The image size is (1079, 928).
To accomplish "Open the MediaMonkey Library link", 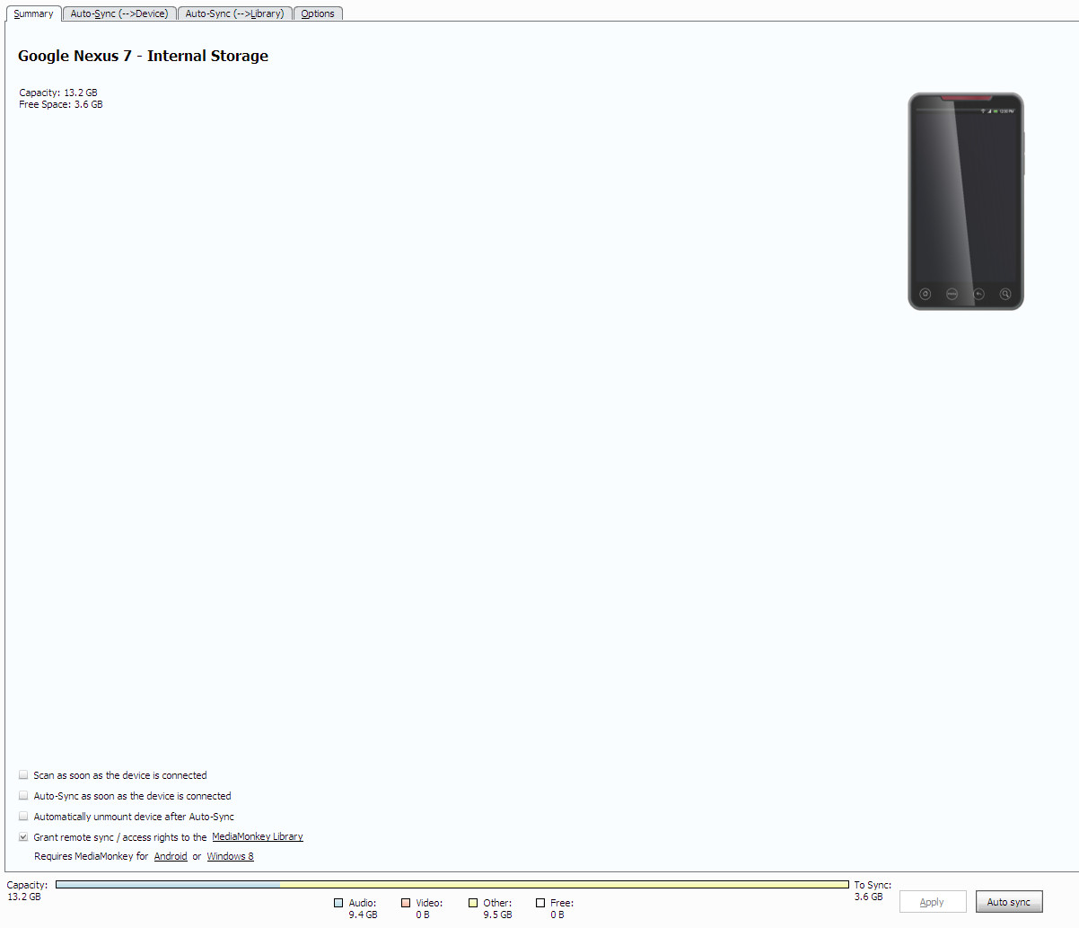I will [257, 836].
